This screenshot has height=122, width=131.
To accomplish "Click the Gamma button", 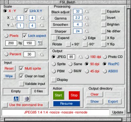I will point(60,18).
